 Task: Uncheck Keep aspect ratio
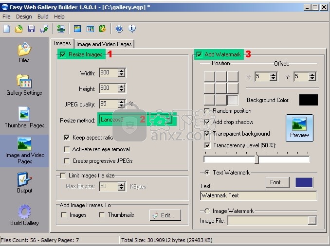click(x=67, y=138)
